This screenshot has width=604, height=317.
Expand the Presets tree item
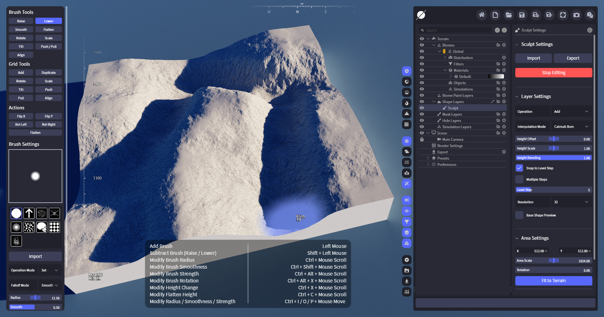(x=428, y=158)
